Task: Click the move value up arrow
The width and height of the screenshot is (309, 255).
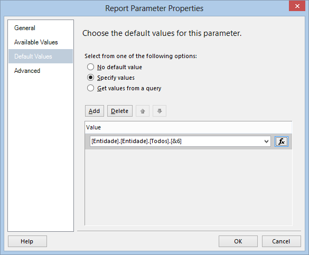Action: coord(143,111)
